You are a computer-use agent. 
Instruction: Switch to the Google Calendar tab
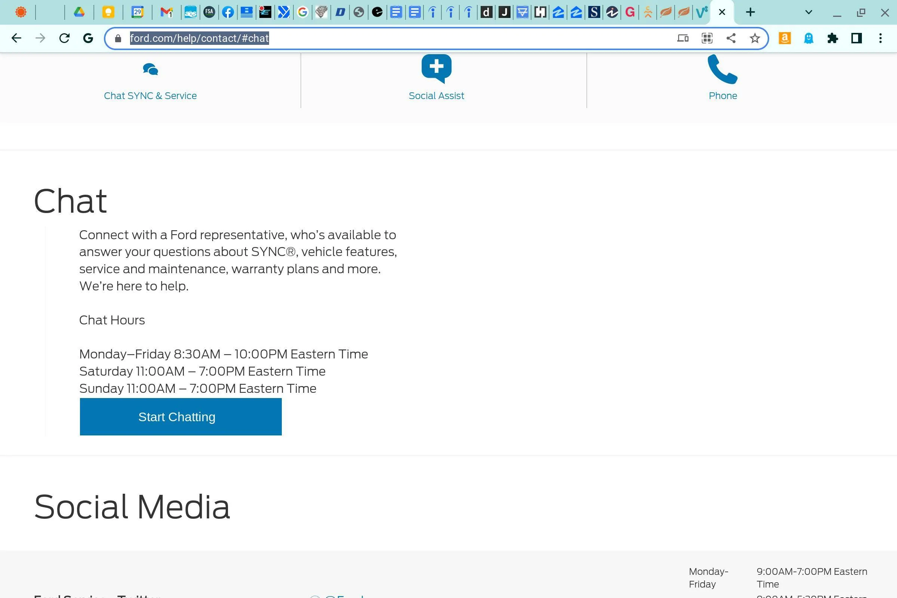(137, 12)
